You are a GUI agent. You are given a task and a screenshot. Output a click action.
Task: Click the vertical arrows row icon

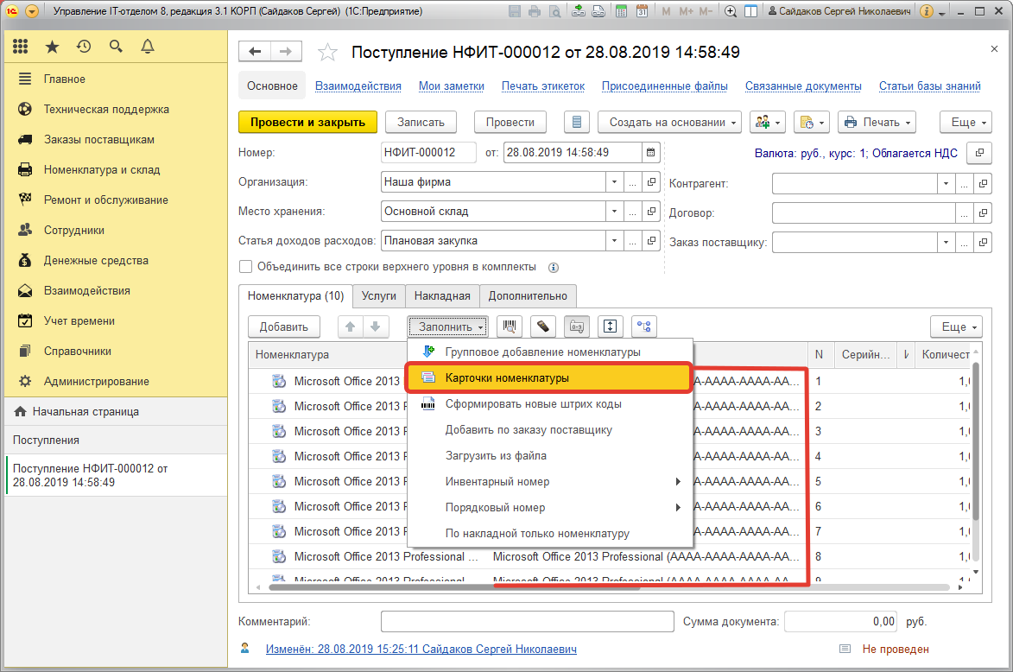point(610,326)
